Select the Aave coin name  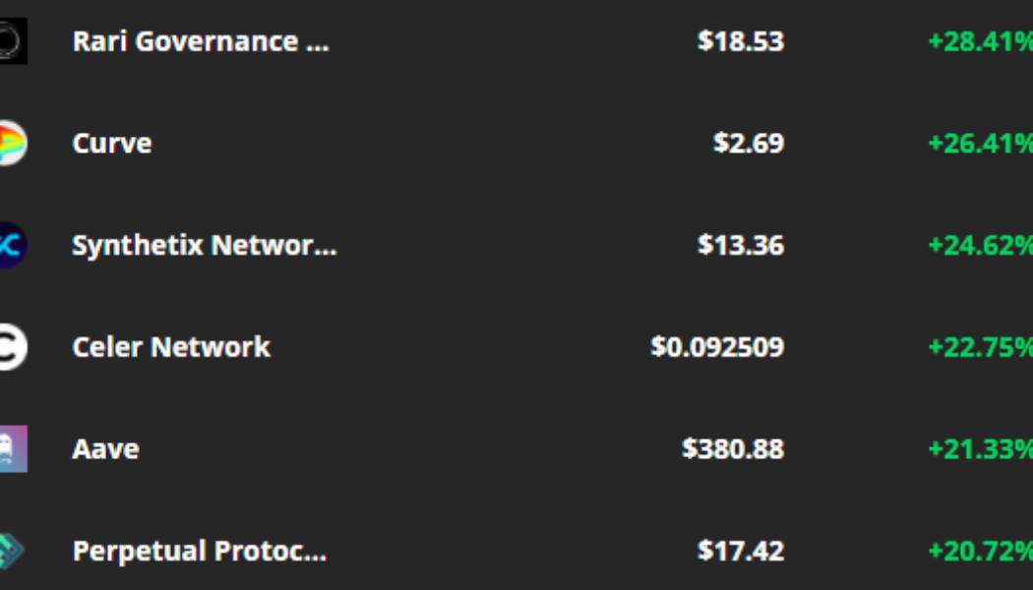point(105,449)
